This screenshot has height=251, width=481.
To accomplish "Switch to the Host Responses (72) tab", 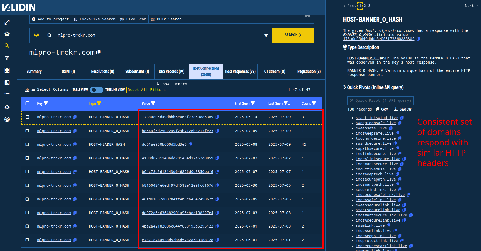I will (x=240, y=72).
